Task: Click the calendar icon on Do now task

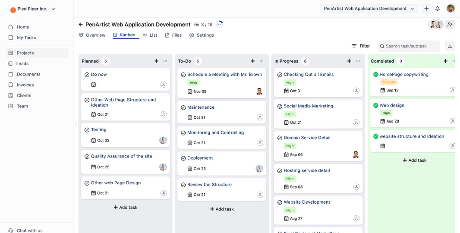Action: [x=94, y=84]
